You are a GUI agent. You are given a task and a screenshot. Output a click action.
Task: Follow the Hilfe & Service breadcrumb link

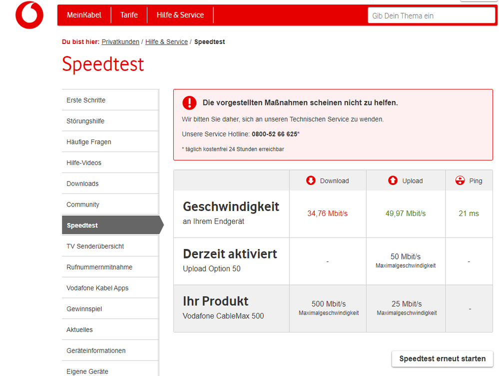[x=166, y=41]
